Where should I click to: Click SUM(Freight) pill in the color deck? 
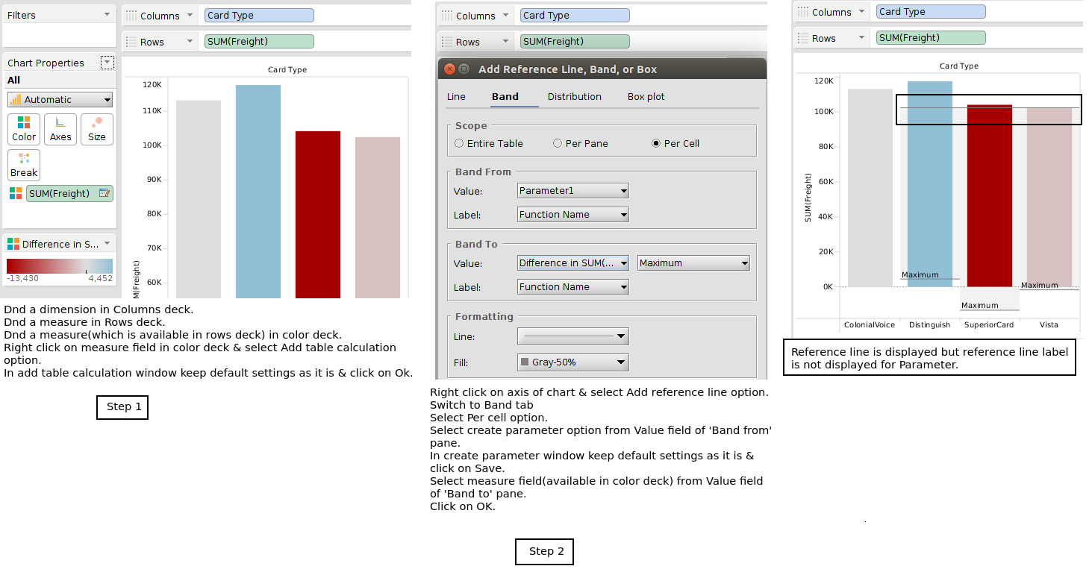69,193
